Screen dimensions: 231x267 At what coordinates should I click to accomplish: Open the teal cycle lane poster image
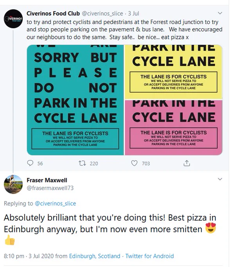[x=75, y=100]
